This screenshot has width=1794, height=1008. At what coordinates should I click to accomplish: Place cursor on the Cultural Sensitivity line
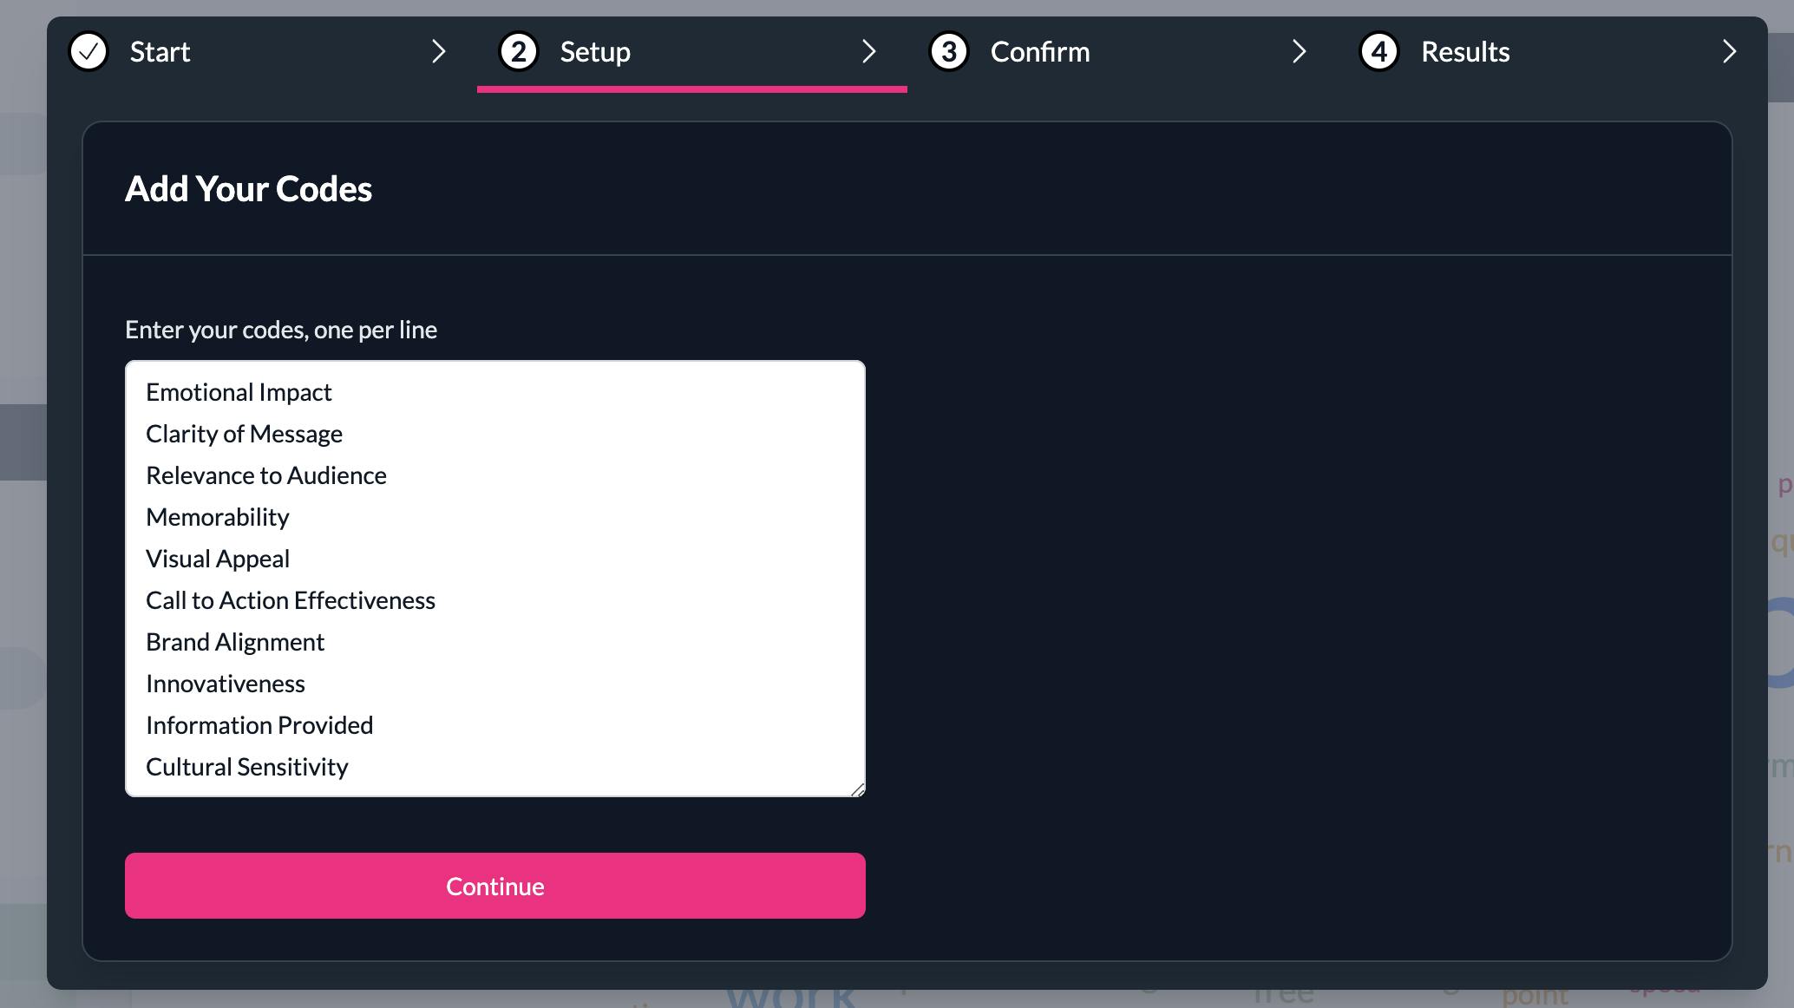(247, 766)
